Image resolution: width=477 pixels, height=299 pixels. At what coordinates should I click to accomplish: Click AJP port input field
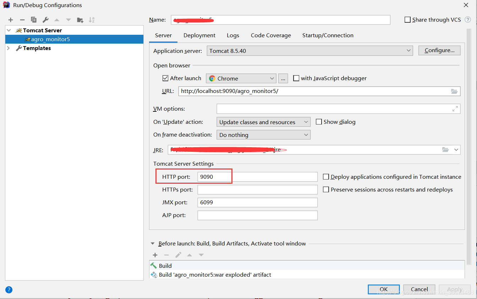click(257, 215)
